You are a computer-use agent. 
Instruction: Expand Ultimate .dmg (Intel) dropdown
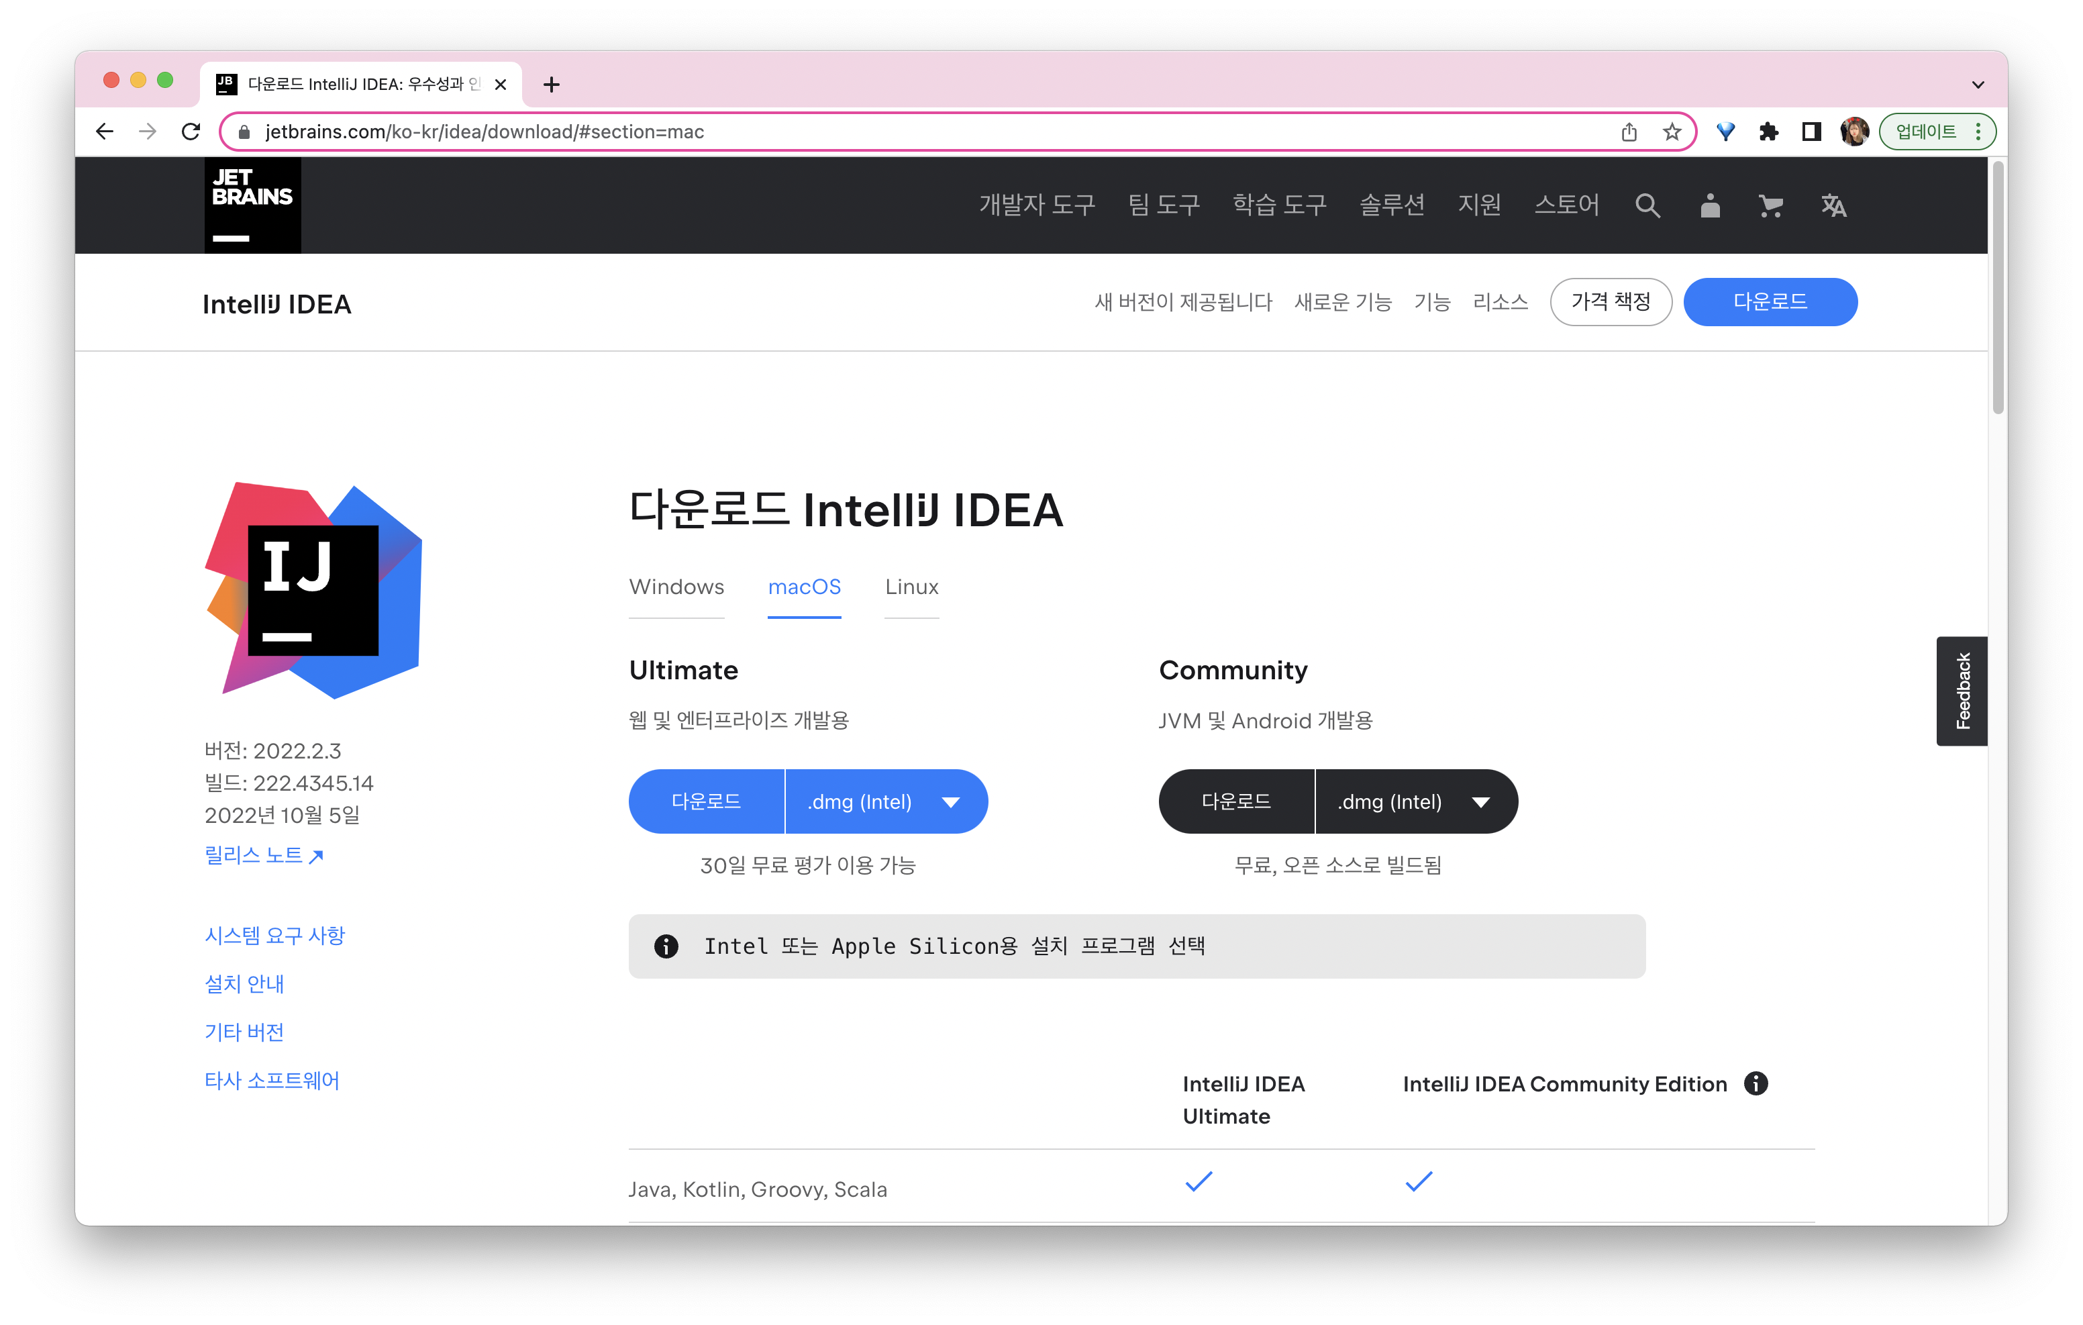886,801
